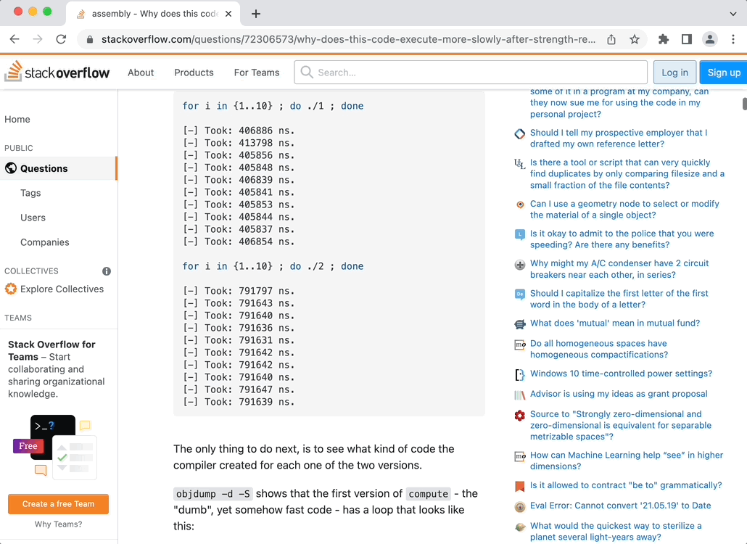Click the Create a free Team button

pyautogui.click(x=58, y=503)
